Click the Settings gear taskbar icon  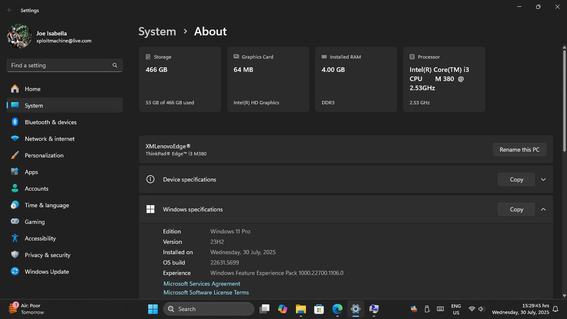(x=355, y=309)
